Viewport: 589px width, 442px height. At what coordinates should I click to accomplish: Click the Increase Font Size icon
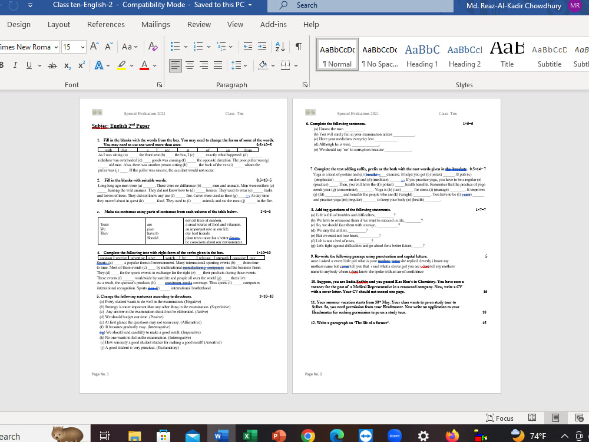click(x=94, y=46)
